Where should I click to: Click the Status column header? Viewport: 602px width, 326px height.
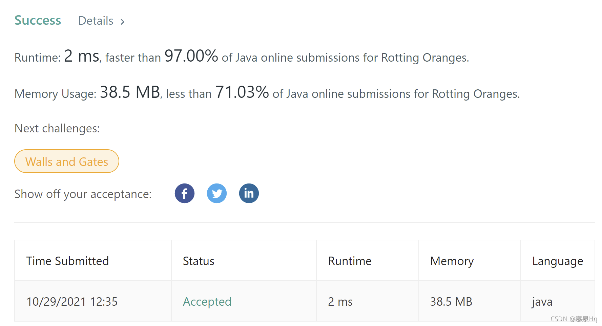pos(199,261)
